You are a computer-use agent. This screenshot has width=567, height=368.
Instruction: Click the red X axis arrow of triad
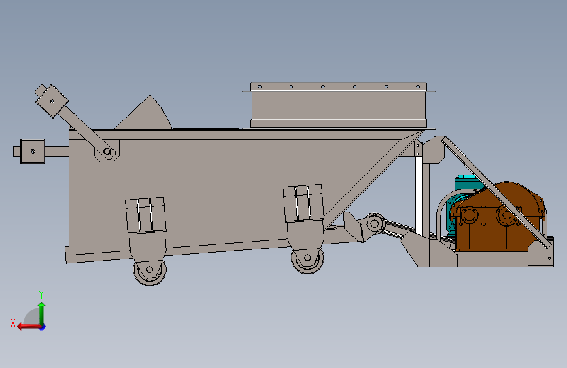(29, 327)
